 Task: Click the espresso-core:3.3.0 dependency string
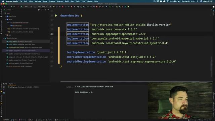pos(142,62)
